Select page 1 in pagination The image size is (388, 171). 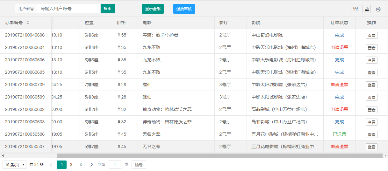click(x=62, y=165)
